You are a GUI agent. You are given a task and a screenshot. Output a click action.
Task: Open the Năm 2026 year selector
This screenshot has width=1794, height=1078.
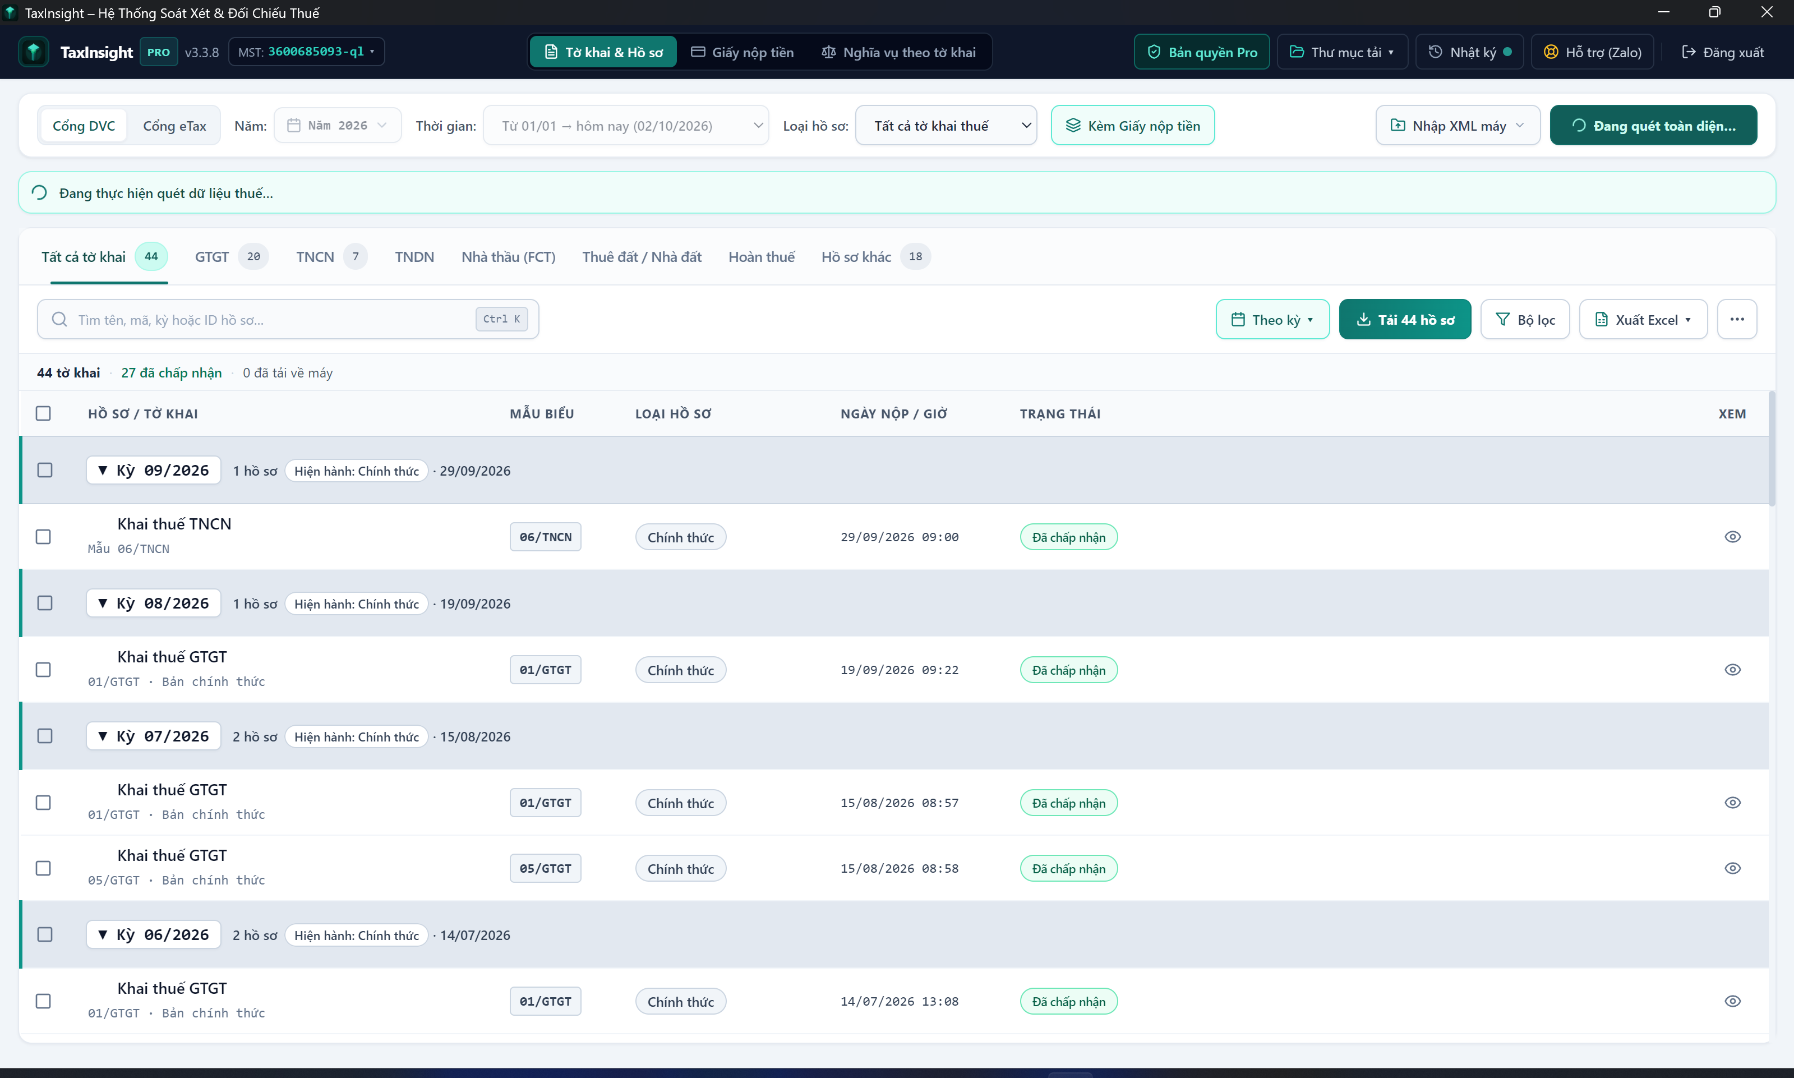click(x=337, y=126)
